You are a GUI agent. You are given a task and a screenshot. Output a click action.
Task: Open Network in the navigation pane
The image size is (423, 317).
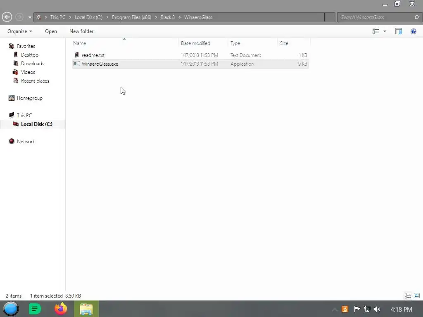tap(26, 142)
